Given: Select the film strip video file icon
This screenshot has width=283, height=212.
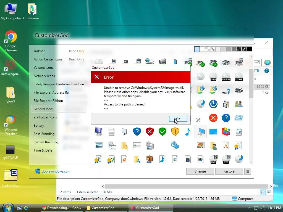Looking at the screenshot, I should click(188, 159).
